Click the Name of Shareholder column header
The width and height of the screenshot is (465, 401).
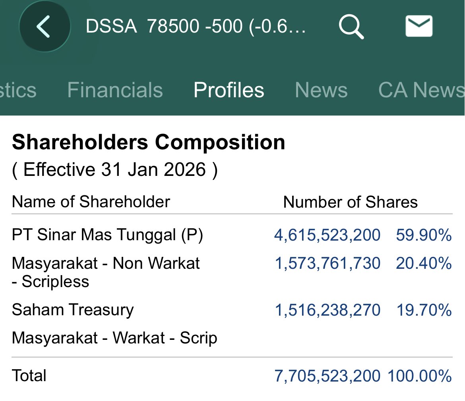(91, 202)
